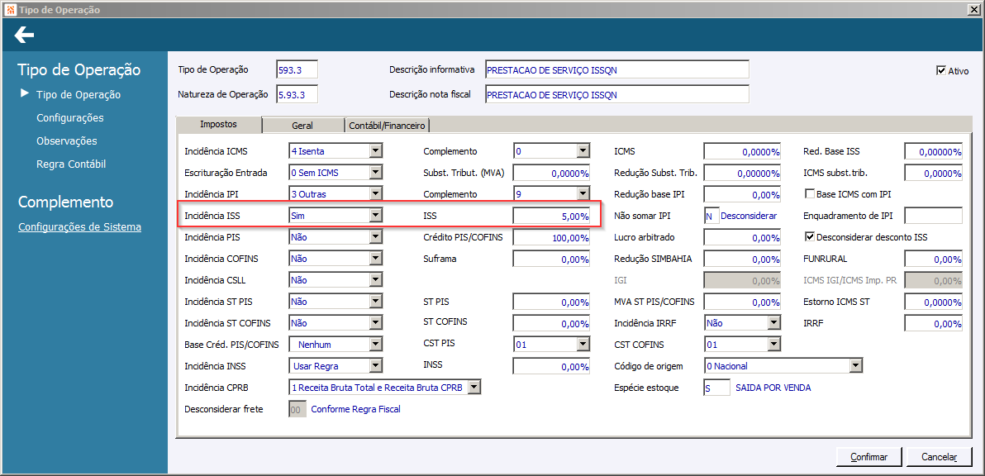Open the Contábil/Financeiro tab
Viewport: 985px width, 476px height.
point(388,126)
